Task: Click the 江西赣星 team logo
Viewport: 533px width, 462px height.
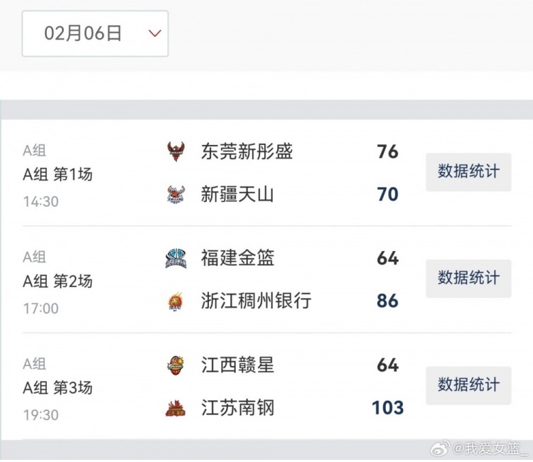Action: pos(176,365)
